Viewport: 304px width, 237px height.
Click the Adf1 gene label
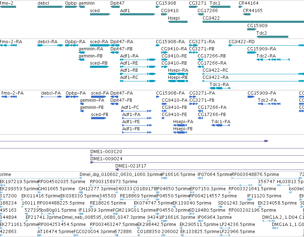point(125,10)
